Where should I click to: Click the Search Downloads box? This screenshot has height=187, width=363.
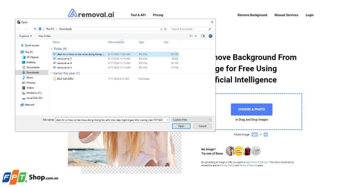(191, 29)
